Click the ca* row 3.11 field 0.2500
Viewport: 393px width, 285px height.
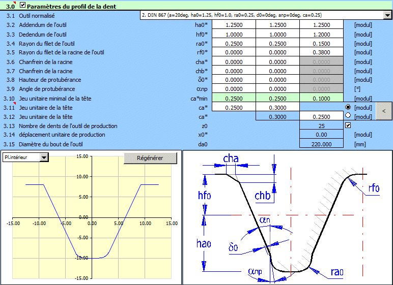click(234, 108)
